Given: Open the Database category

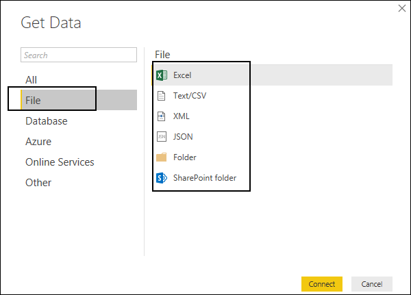Looking at the screenshot, I should (47, 121).
